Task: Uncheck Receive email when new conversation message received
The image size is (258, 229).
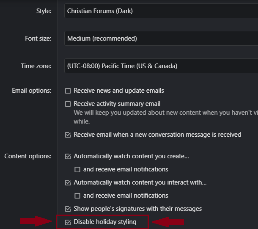Action: (x=68, y=135)
